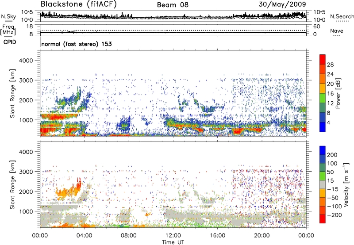
Task: Click the 'Slant Range [km]' label of power panel
Action: coord(12,93)
